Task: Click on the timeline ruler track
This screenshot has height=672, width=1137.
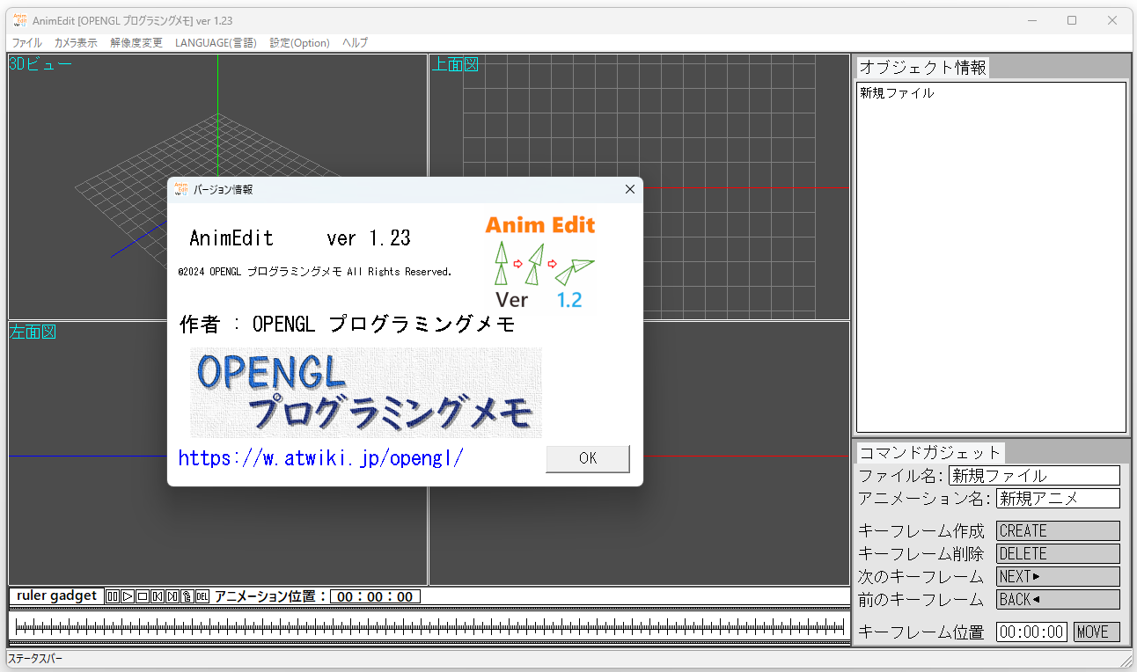Action: click(429, 626)
